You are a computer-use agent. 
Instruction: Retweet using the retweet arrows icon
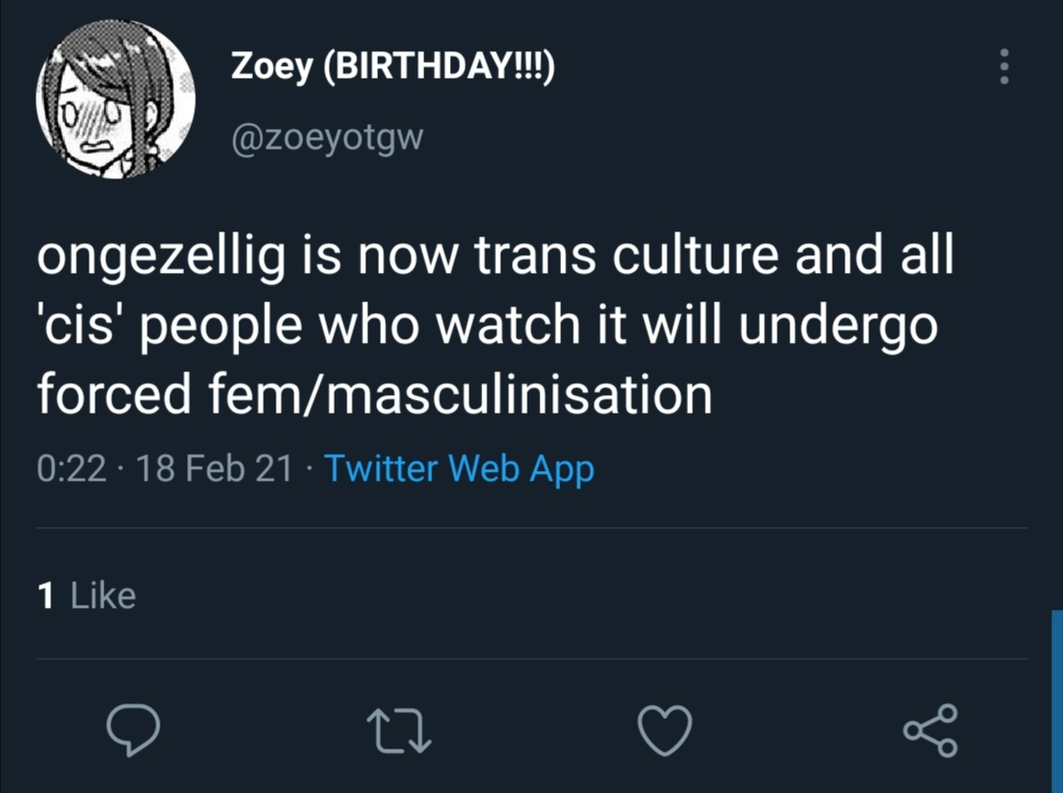397,730
